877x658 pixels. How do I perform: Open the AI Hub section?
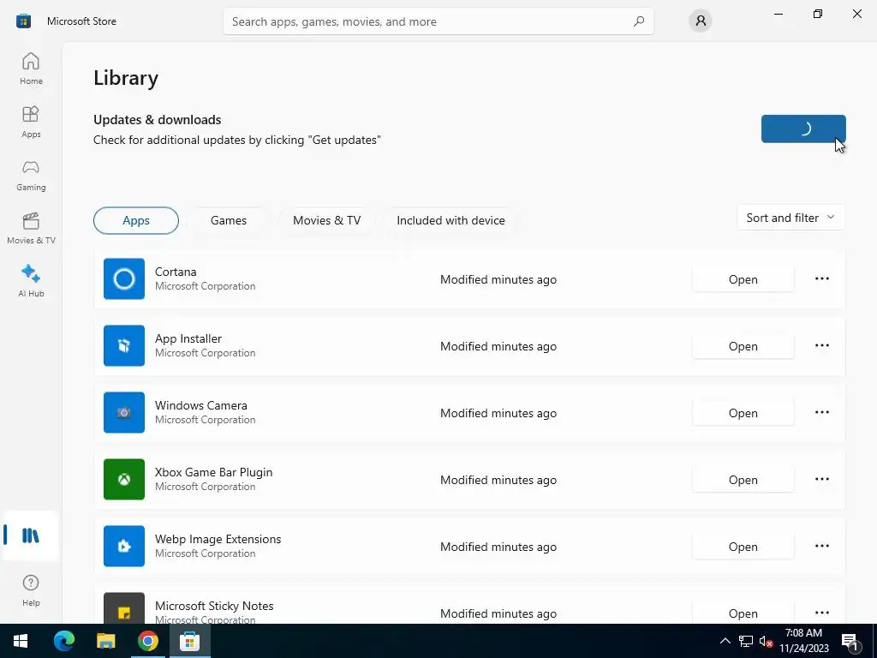(31, 281)
